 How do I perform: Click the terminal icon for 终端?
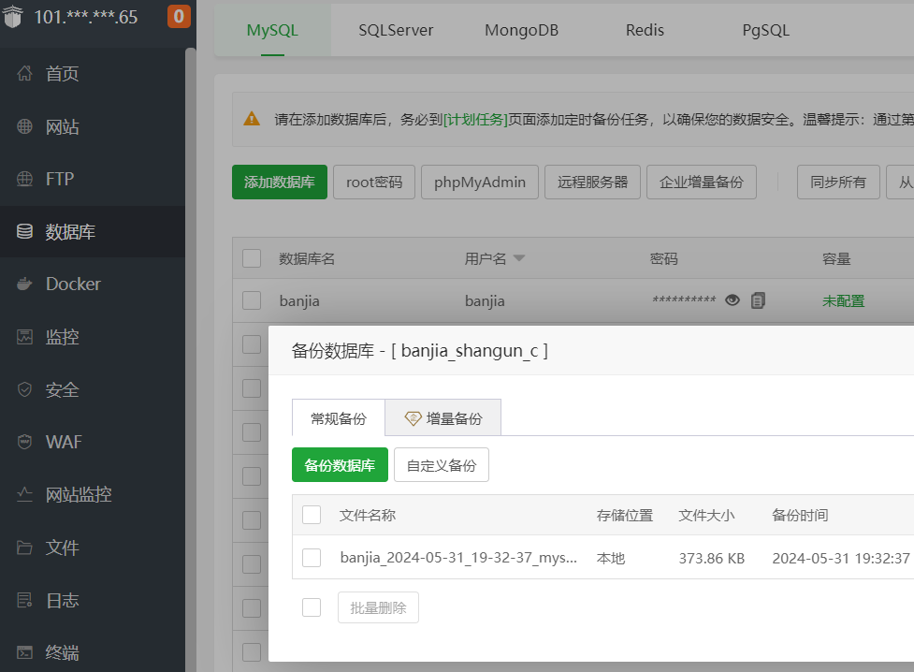pos(25,652)
